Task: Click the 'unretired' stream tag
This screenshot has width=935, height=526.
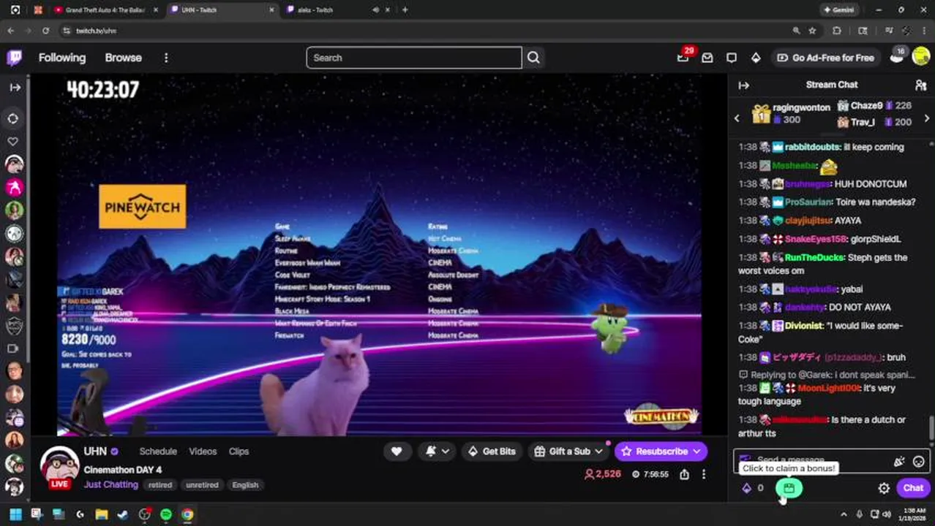Action: [202, 485]
